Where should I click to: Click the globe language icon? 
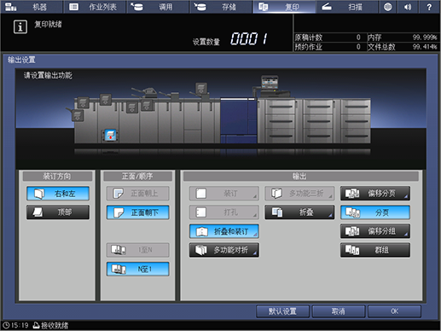point(387,7)
